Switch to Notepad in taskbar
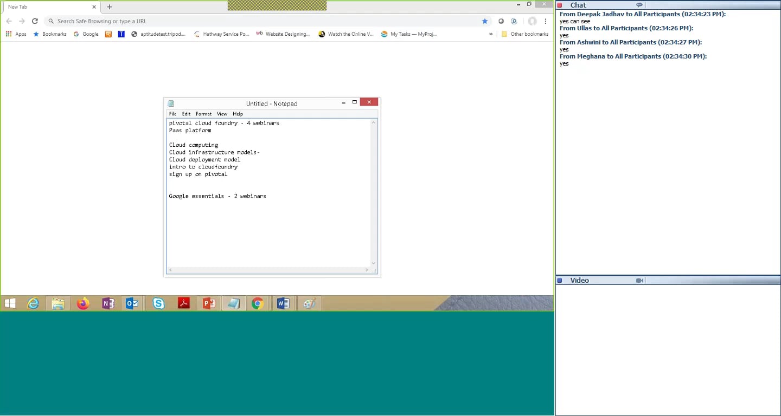Image resolution: width=781 pixels, height=416 pixels. click(234, 304)
